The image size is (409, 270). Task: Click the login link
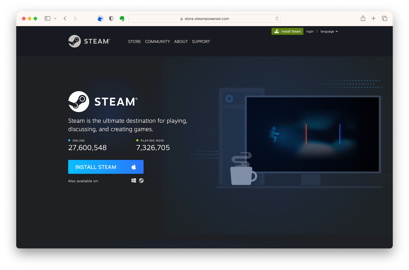[310, 31]
